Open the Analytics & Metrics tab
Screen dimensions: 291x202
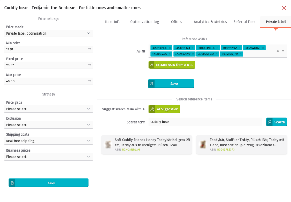click(210, 22)
